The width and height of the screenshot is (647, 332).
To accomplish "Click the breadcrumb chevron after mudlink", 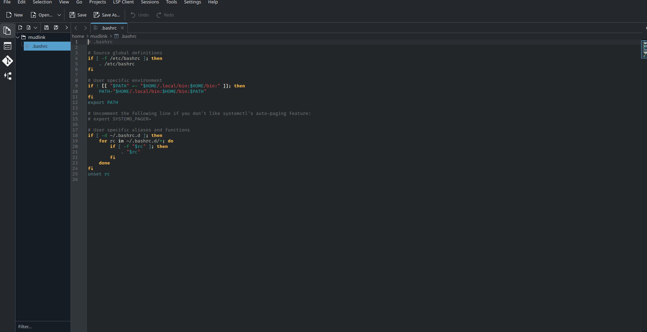I will pos(111,36).
